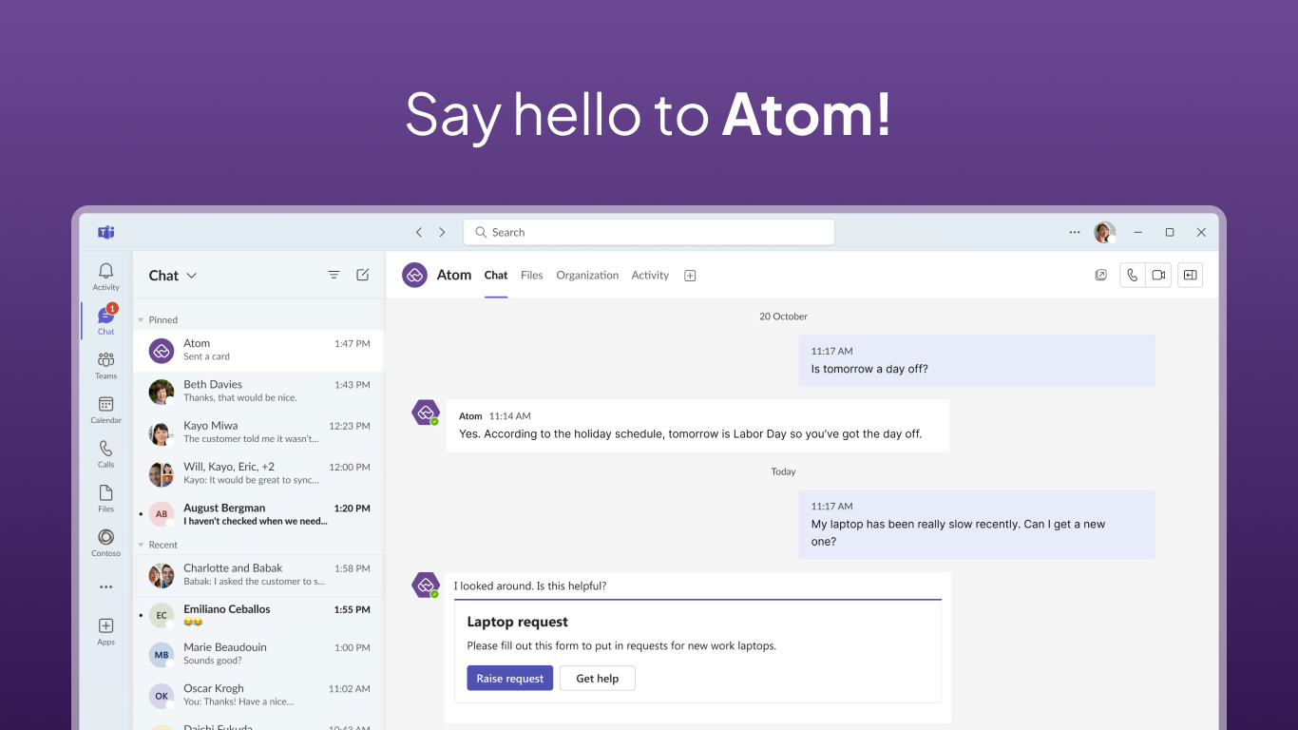Open the Marie Beaudouin chat
Screen dimensions: 1298x730
pyautogui.click(x=258, y=654)
